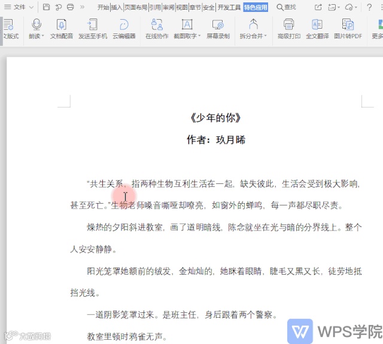Click the 朗读 microphone icon
The image size is (383, 344).
click(37, 24)
